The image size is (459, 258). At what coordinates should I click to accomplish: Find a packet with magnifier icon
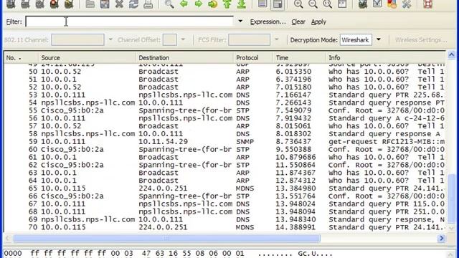click(169, 4)
